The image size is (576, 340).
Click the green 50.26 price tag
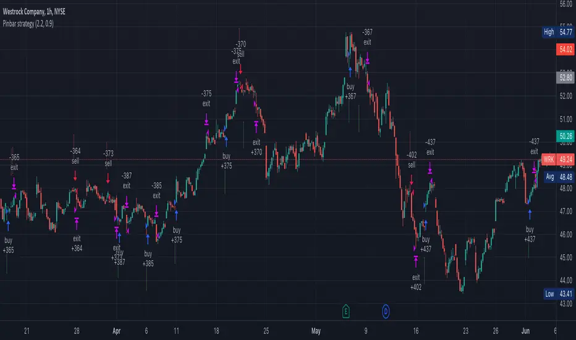coord(565,136)
